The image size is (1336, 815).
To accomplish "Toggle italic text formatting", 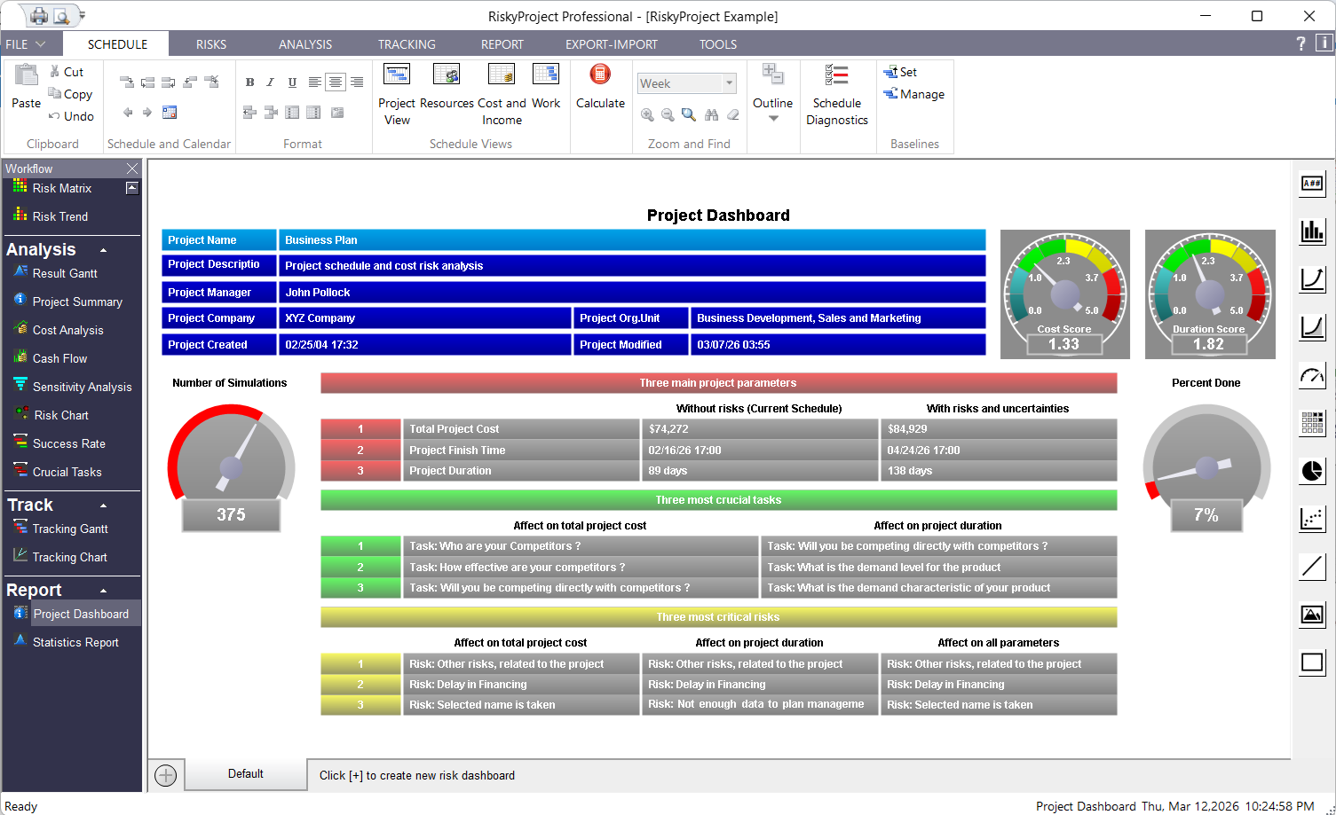I will coord(271,82).
